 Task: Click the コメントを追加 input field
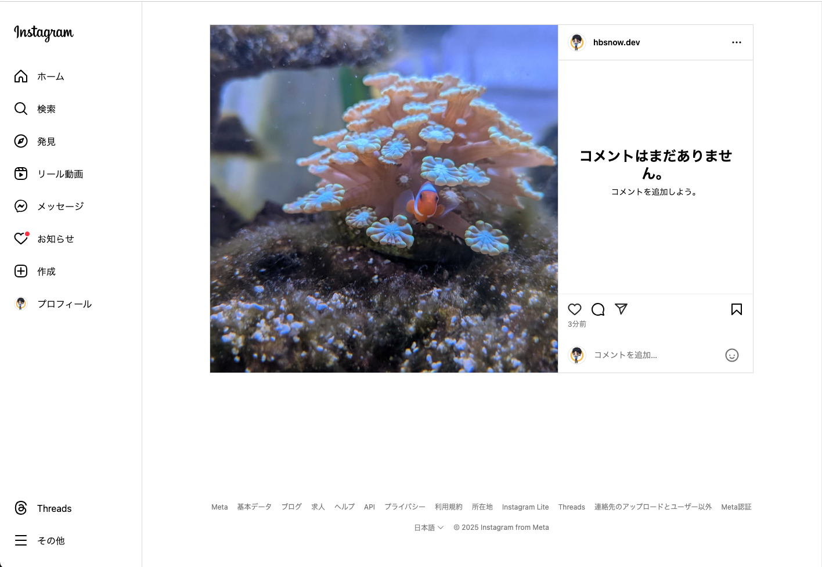(x=655, y=355)
